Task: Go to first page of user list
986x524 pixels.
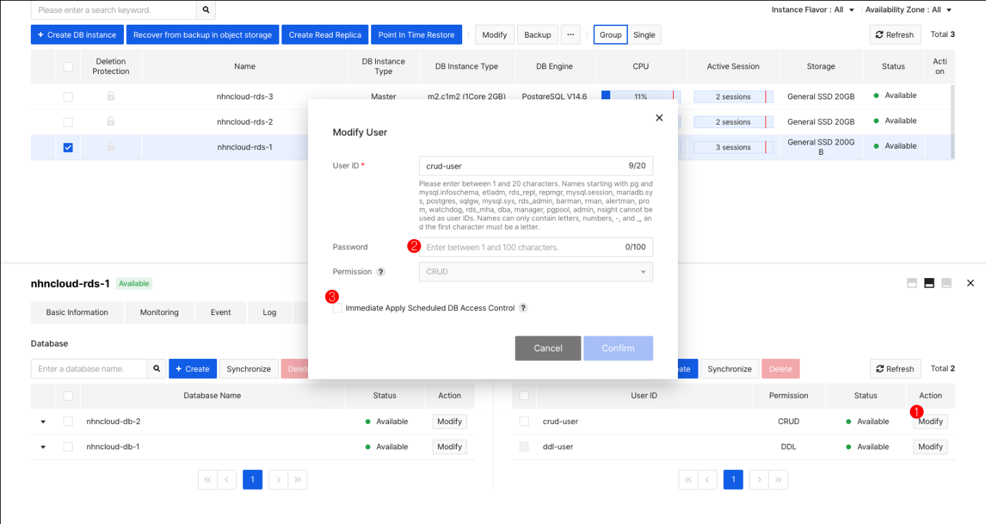Action: coord(688,479)
